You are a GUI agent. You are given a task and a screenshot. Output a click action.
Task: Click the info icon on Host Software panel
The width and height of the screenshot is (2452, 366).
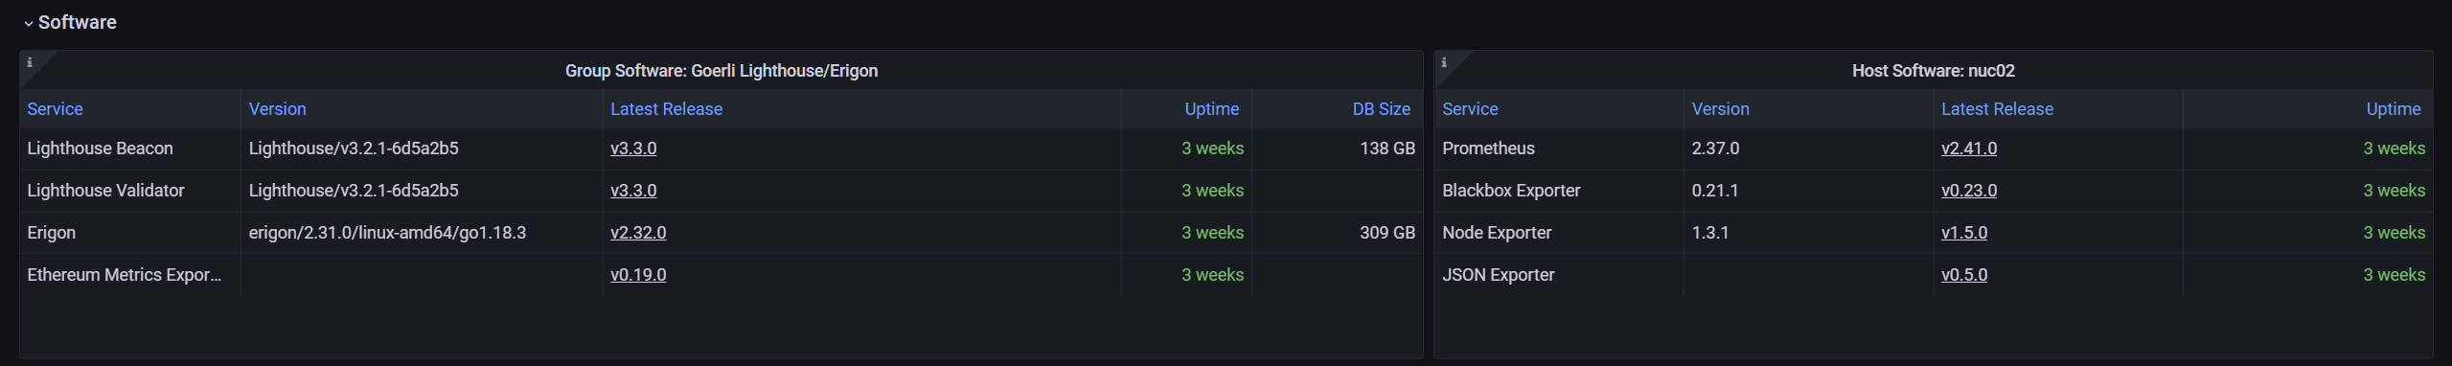1444,62
